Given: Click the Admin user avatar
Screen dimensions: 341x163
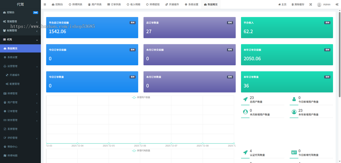Looking at the screenshot, I should [319, 5].
